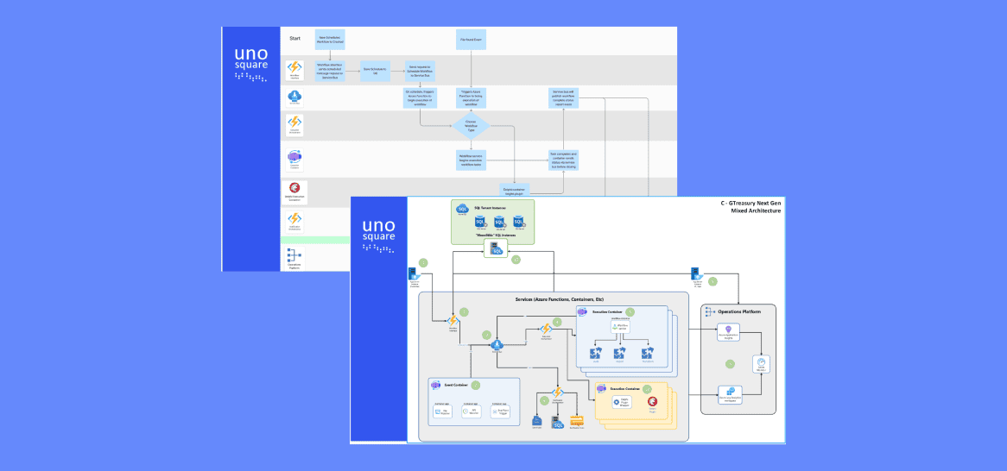Click the Azure Monitor gauge icon

pyautogui.click(x=762, y=362)
